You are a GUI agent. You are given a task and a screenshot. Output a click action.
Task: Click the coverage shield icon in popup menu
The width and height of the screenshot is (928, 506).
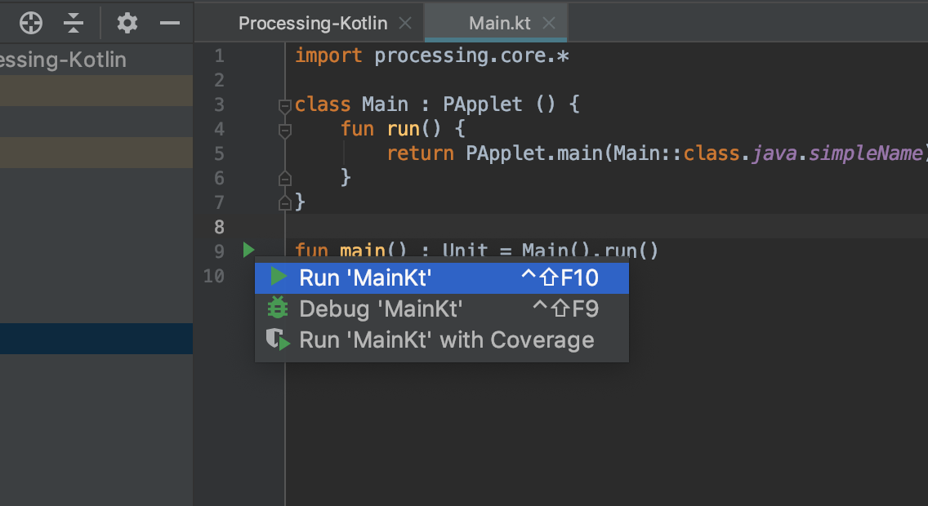tap(278, 340)
